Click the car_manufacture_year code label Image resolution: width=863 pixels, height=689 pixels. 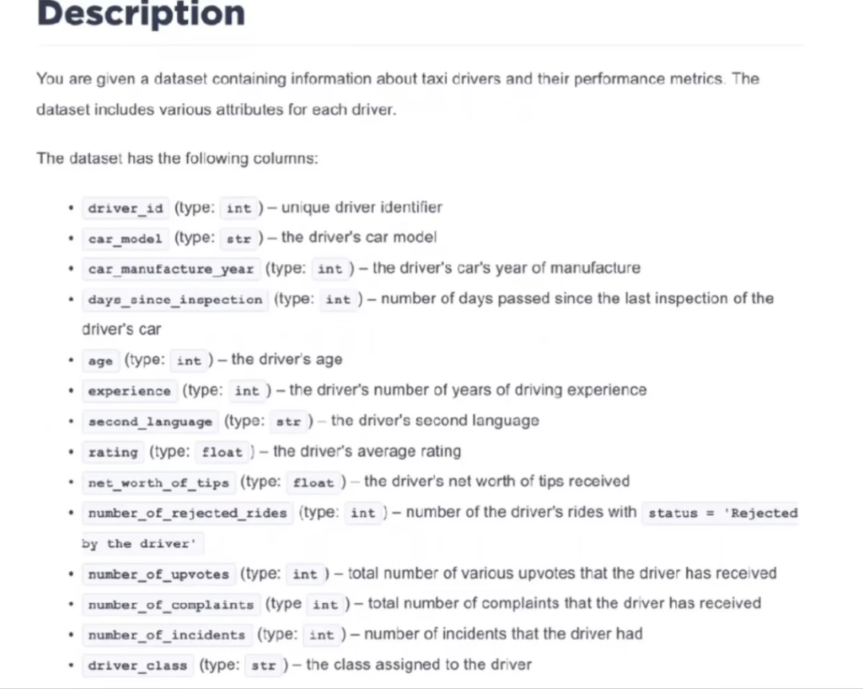click(x=170, y=269)
